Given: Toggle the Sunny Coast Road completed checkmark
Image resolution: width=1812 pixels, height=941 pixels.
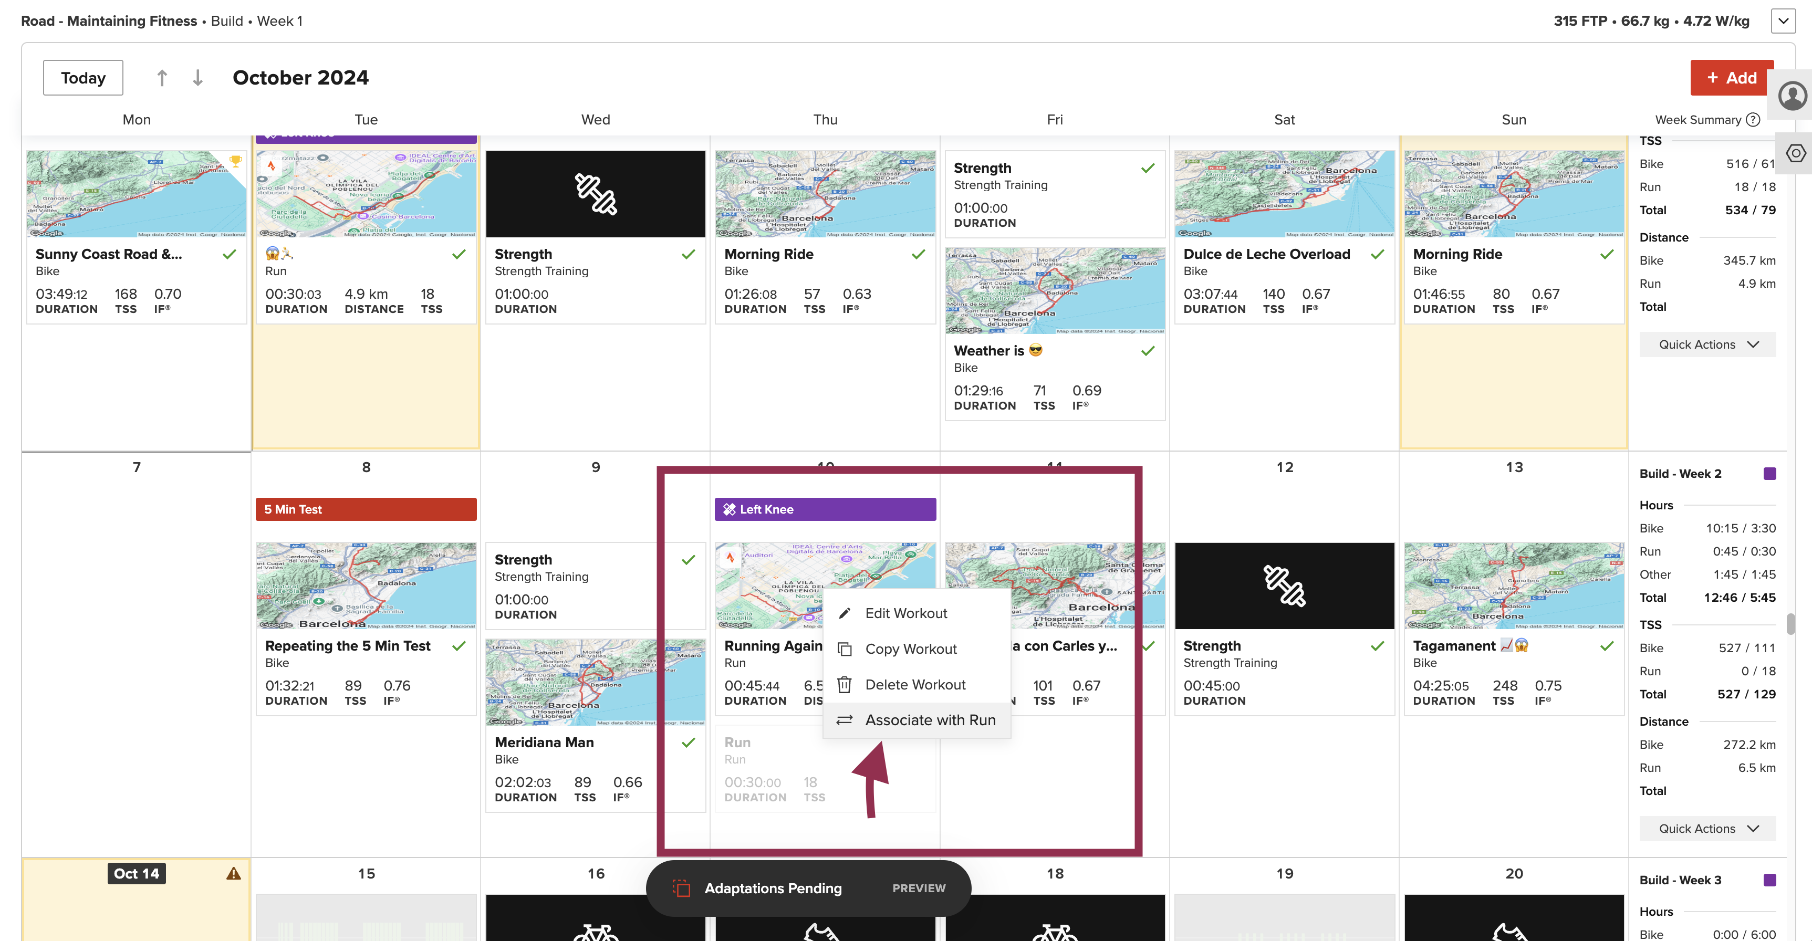Looking at the screenshot, I should coord(230,254).
